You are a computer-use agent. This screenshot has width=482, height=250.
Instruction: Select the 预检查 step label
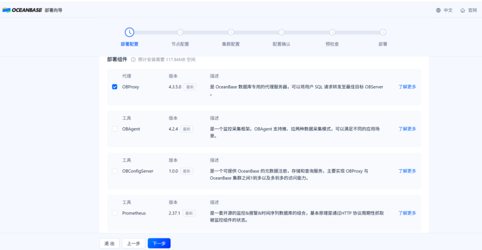coord(332,44)
